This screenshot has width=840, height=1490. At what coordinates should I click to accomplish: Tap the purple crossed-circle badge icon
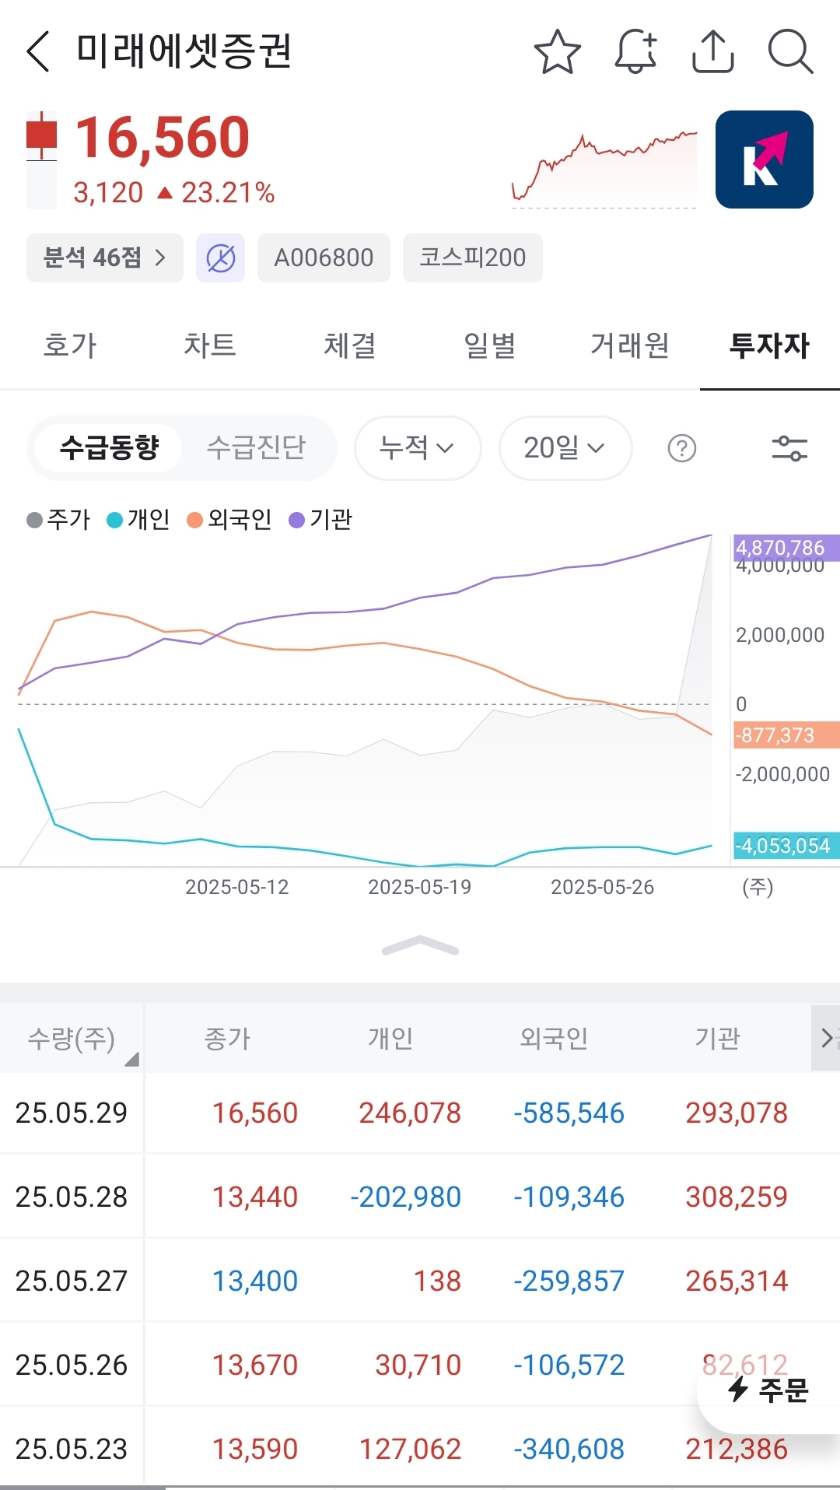[x=220, y=258]
